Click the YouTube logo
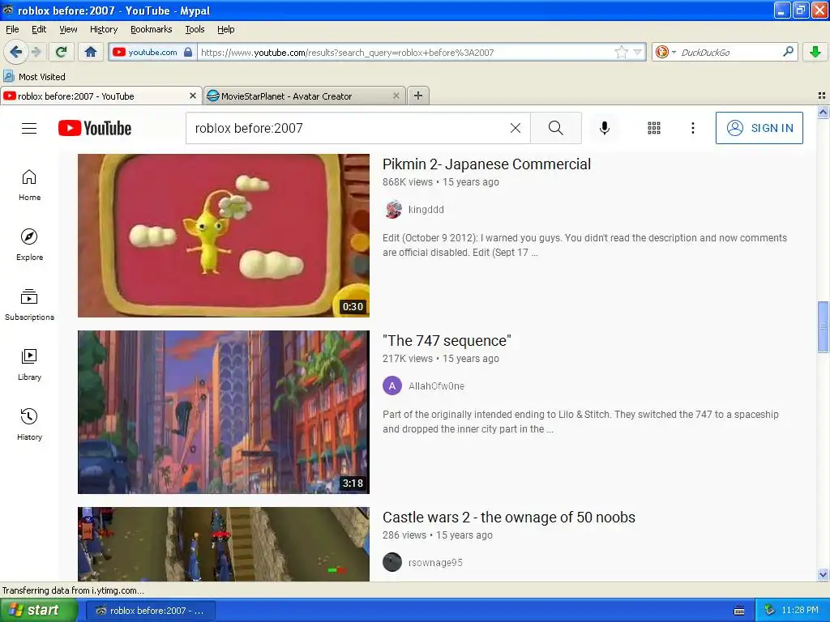This screenshot has width=830, height=622. (x=95, y=128)
